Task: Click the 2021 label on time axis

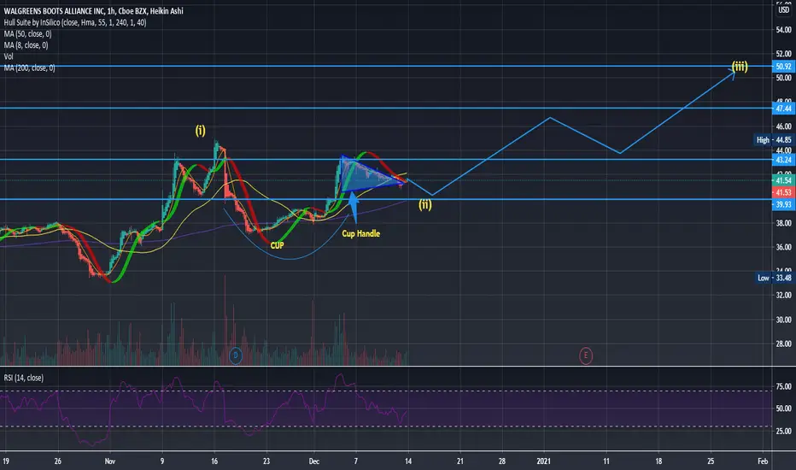Action: [x=544, y=461]
